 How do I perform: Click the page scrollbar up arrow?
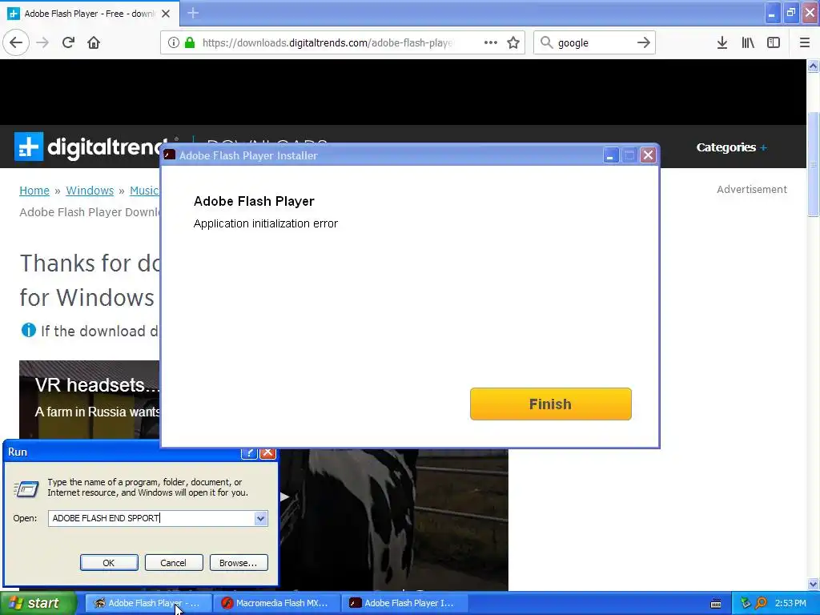tap(814, 66)
